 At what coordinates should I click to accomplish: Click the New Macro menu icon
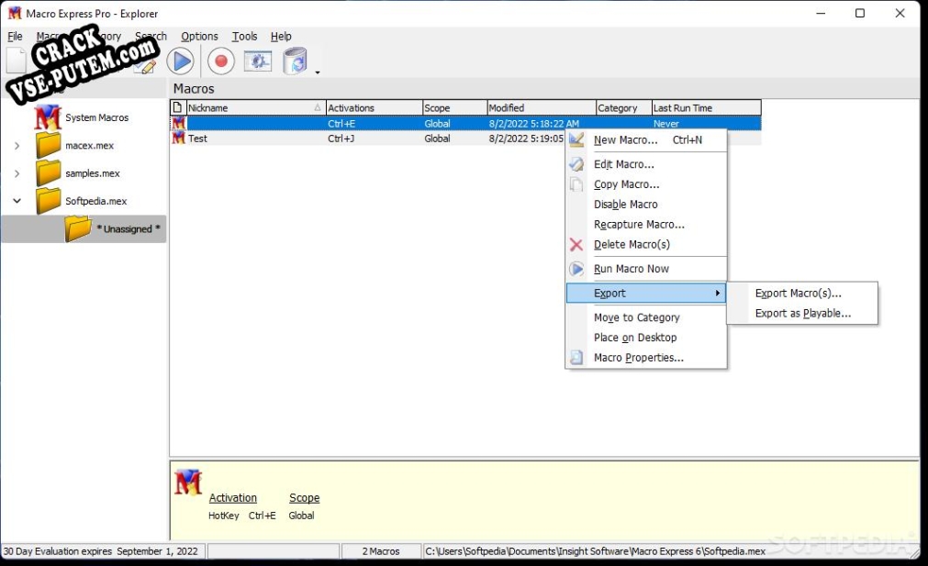point(576,140)
